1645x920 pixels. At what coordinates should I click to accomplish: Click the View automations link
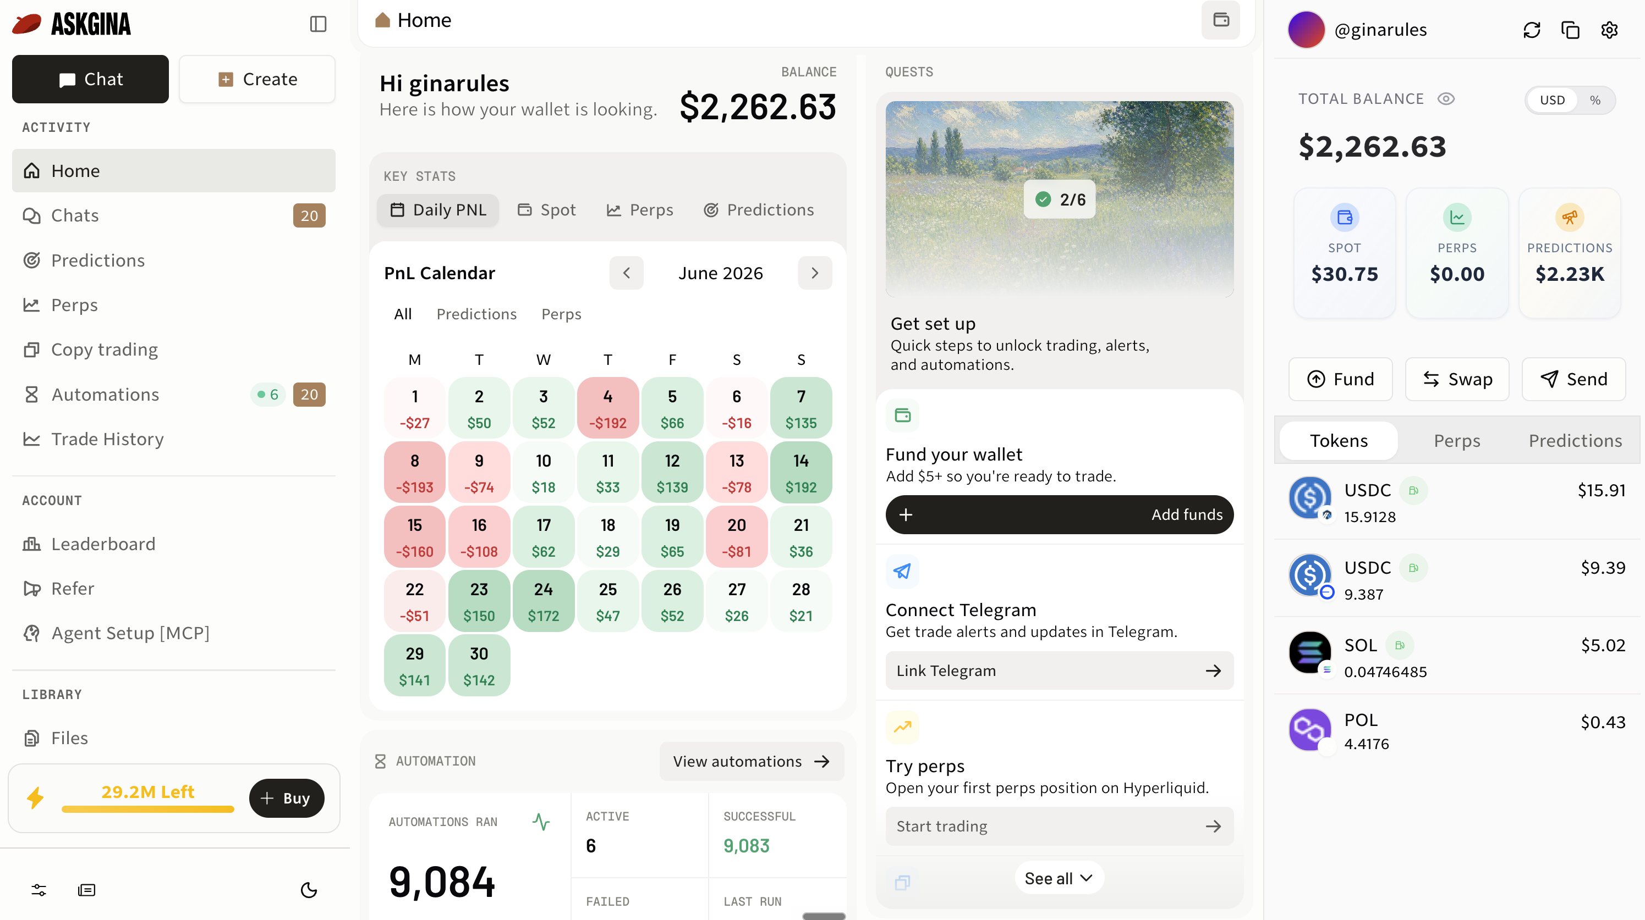tap(751, 761)
